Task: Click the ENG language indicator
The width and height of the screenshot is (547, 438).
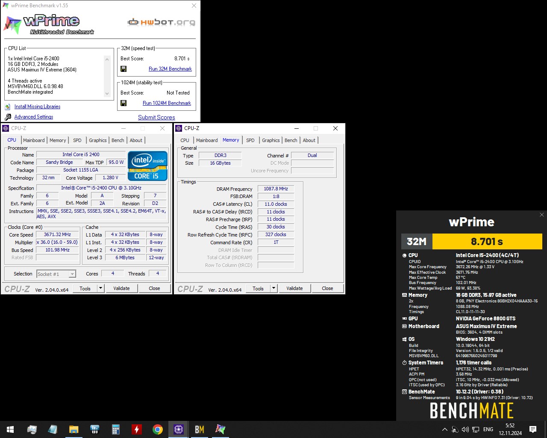Action: pos(488,429)
